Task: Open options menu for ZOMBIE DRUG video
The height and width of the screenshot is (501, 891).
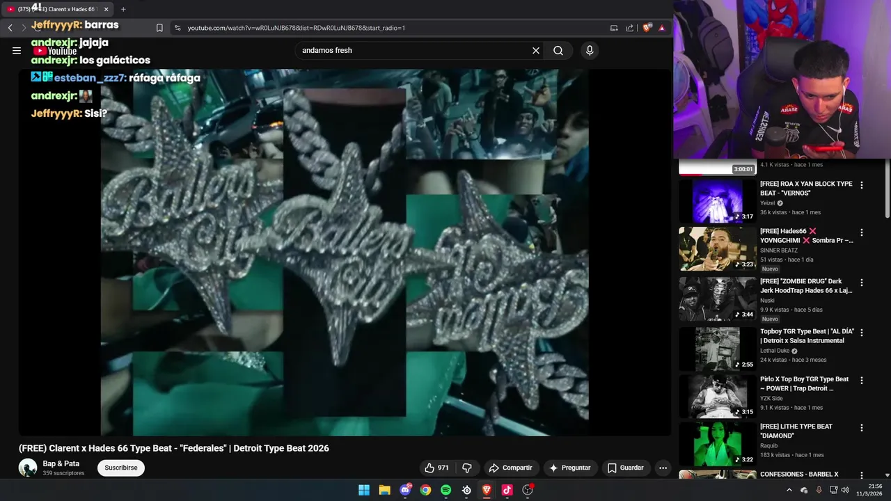Action: tap(862, 283)
